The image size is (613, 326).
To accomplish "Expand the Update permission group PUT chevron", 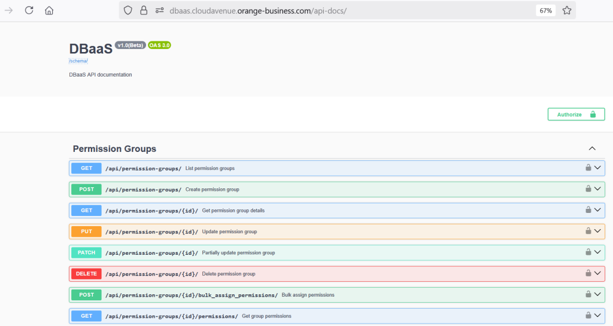I will (x=597, y=231).
